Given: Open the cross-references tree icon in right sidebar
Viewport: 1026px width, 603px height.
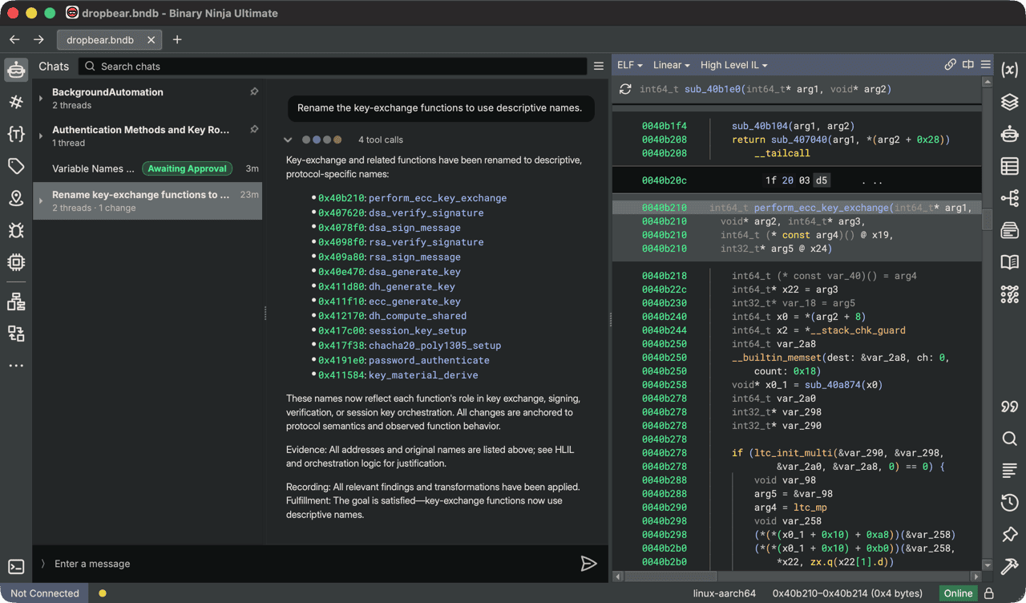Looking at the screenshot, I should click(x=1010, y=198).
